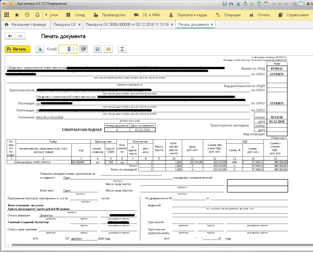Open the ОС и НМА section
313x253 pixels.
coord(147,15)
